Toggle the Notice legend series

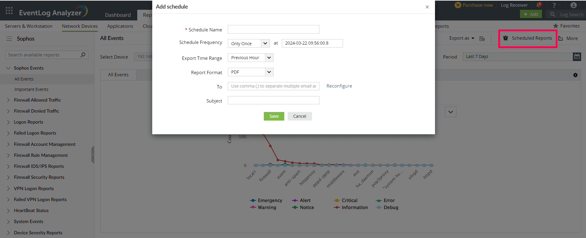303,207
